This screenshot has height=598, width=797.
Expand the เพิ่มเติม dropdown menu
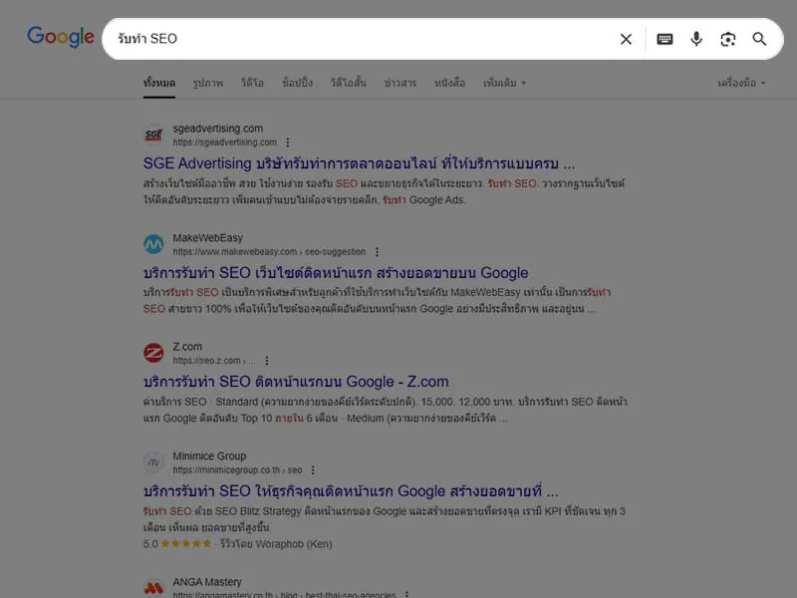click(x=504, y=83)
